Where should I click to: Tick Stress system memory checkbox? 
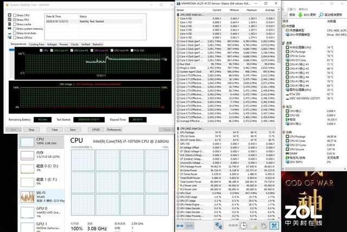15,29
